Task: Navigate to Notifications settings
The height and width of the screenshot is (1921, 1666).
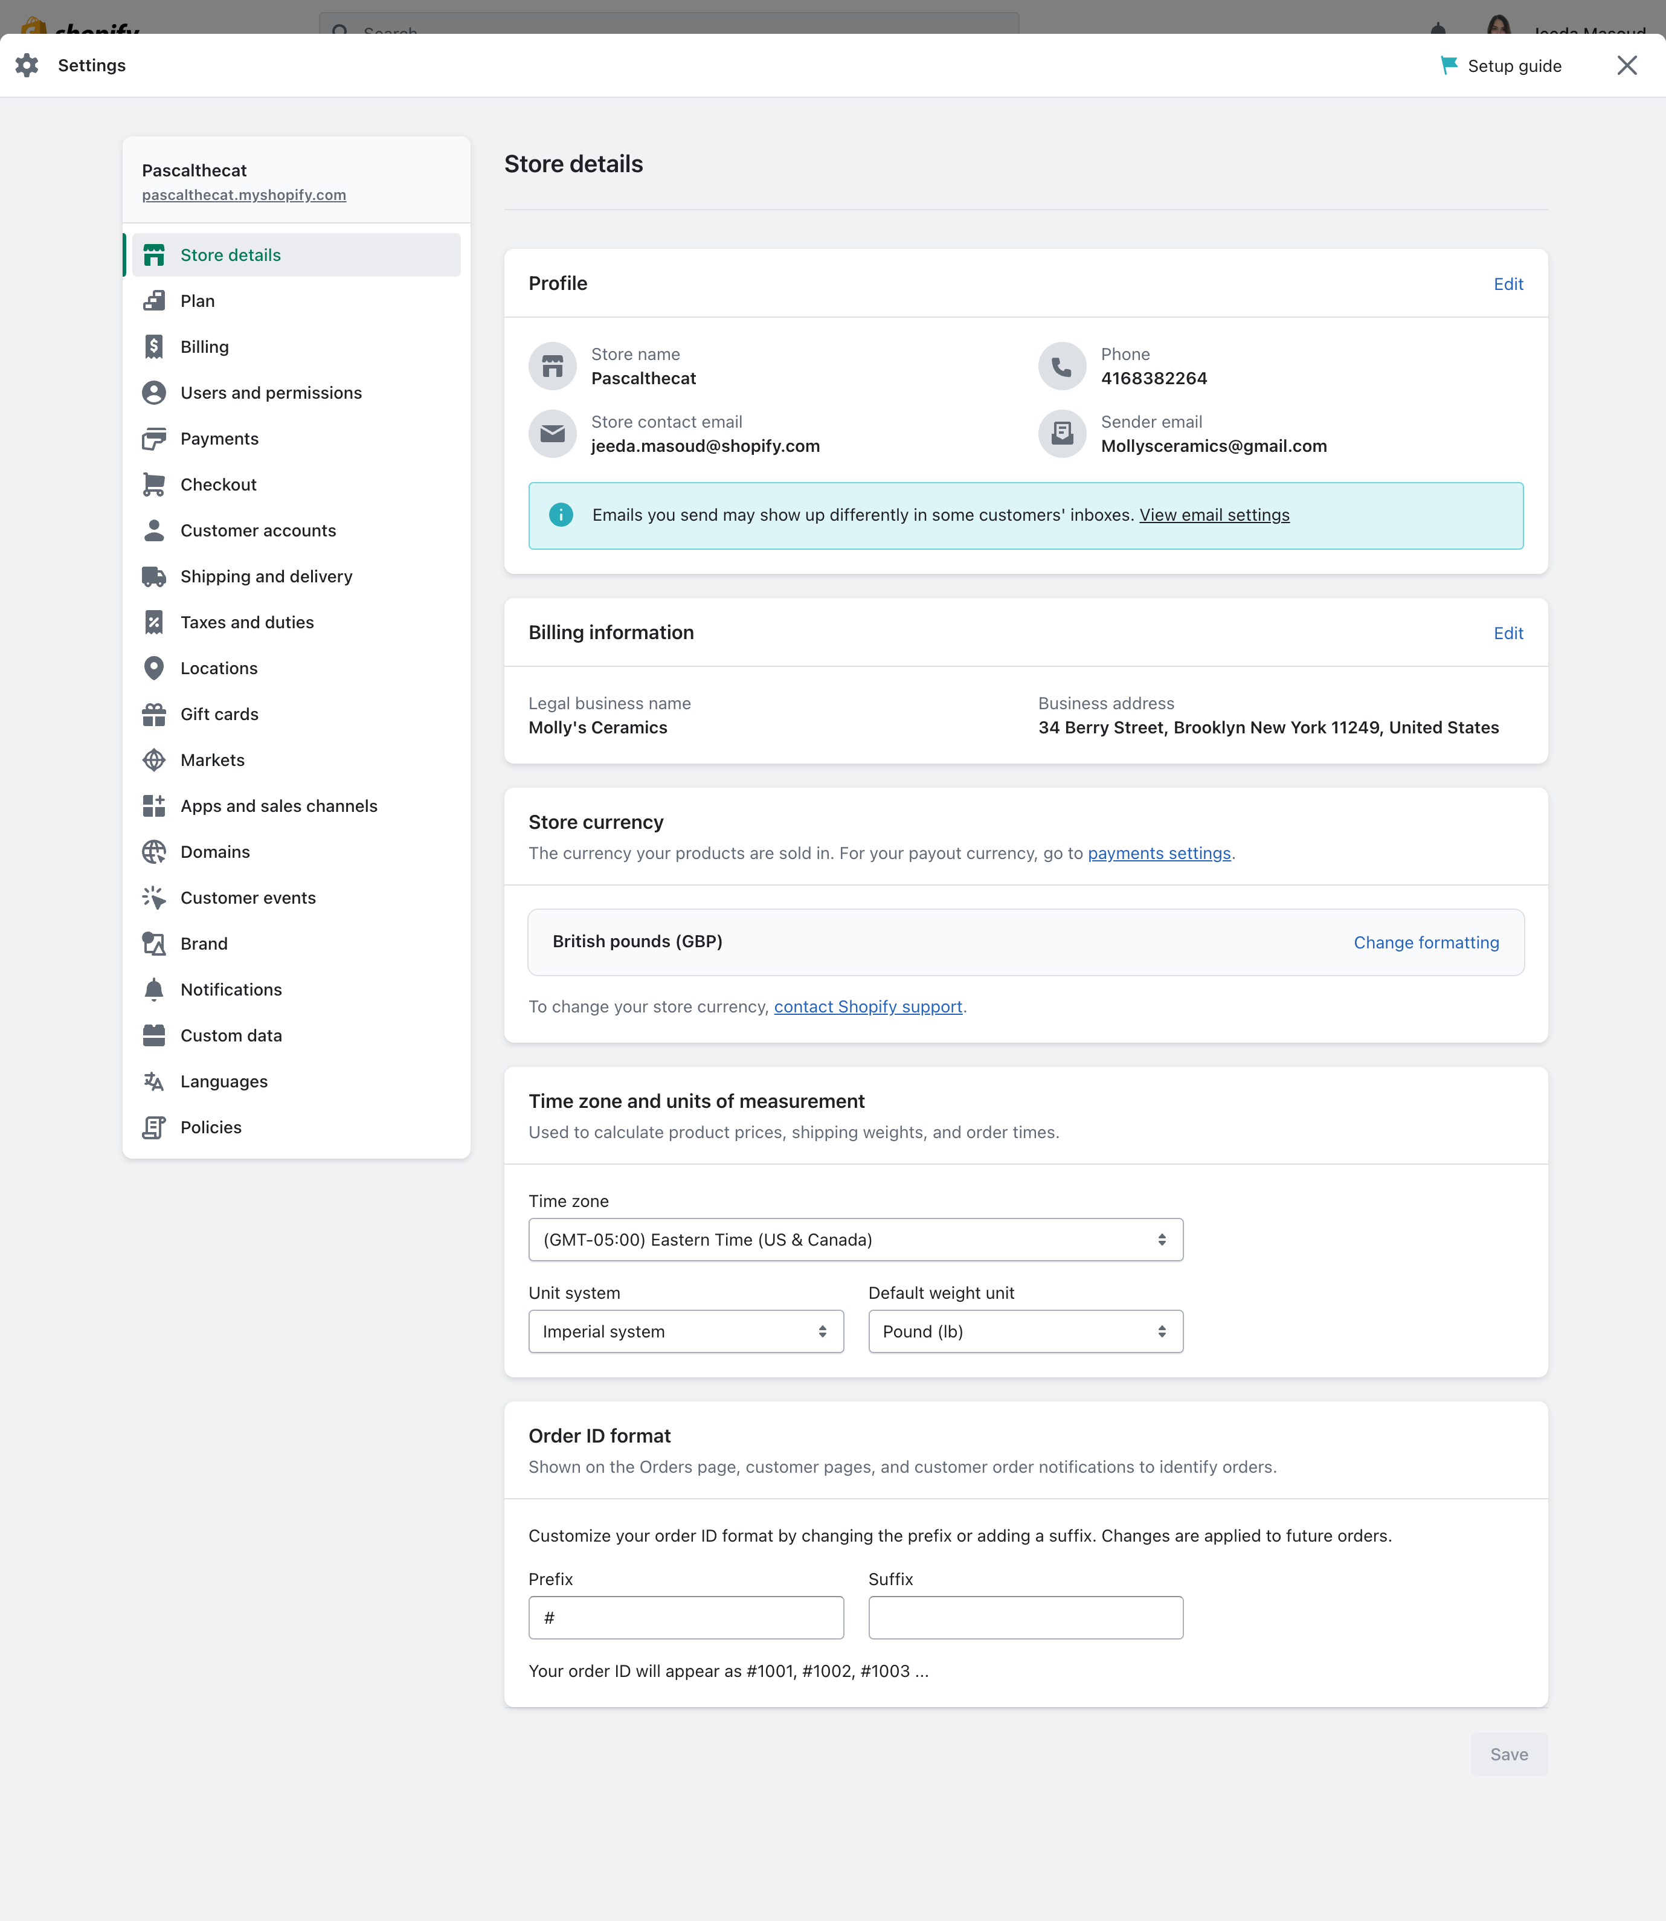Action: 297,989
